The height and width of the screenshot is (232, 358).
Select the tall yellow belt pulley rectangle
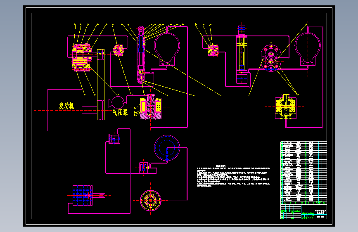coord(101,85)
